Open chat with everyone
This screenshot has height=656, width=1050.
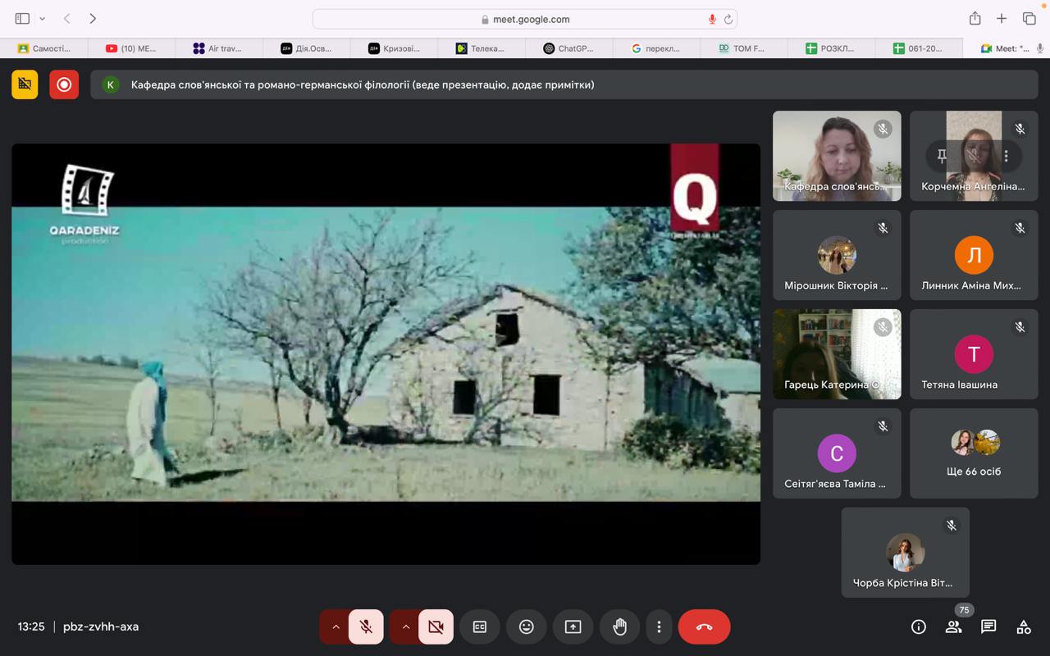(988, 626)
